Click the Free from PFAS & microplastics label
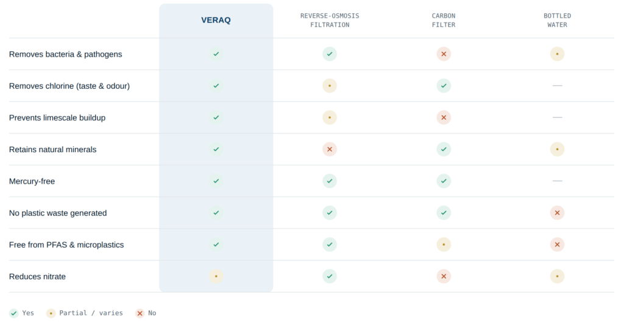The image size is (624, 323). pos(66,245)
